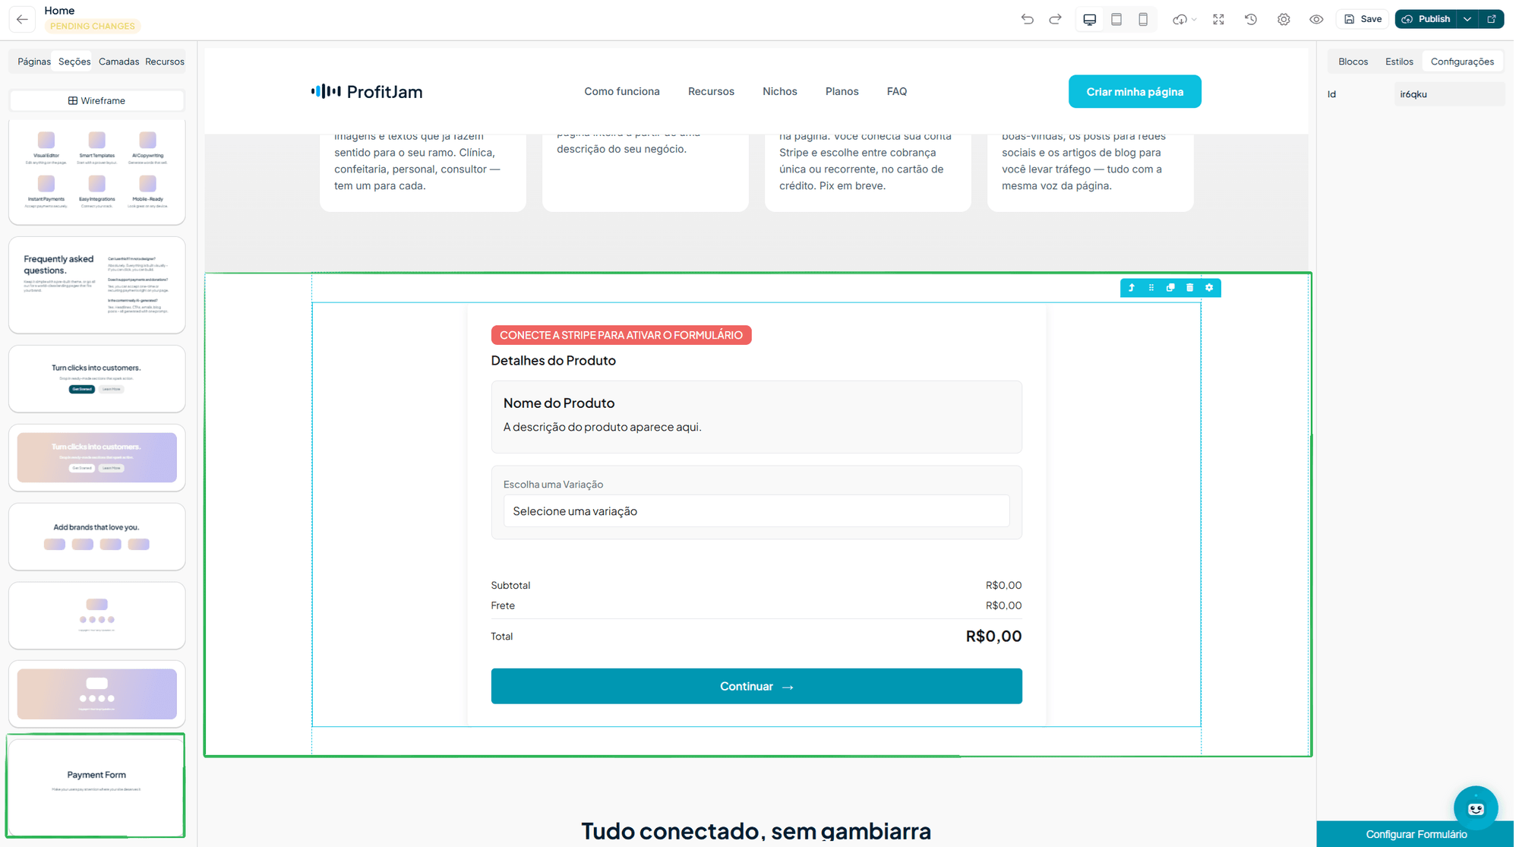1519x847 pixels.
Task: Select the Add brands that love you thumbnail
Action: (97, 537)
